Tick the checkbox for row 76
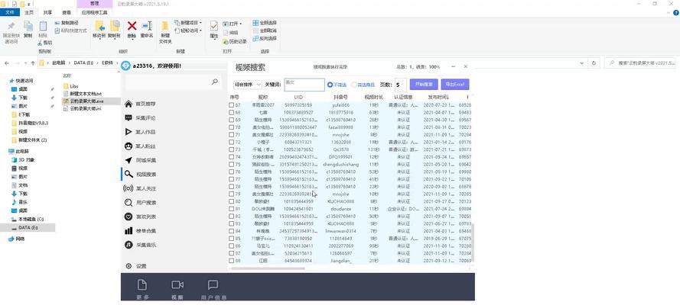Viewport: 680px width, 305px height. pos(232,172)
